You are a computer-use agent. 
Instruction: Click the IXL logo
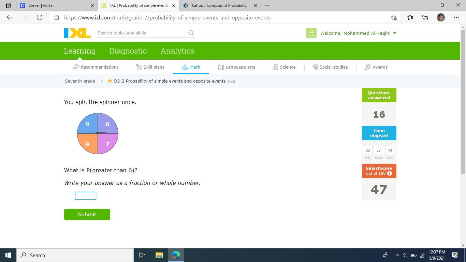point(77,33)
